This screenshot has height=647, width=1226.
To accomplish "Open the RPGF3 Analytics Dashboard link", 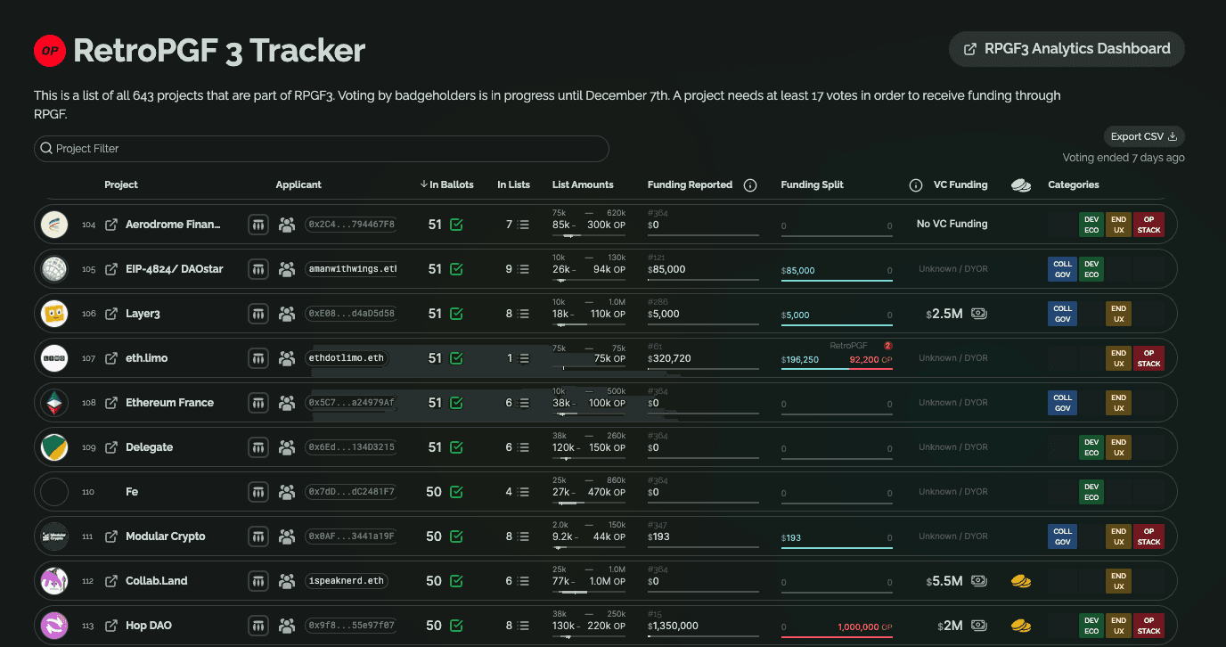I will pyautogui.click(x=1067, y=49).
